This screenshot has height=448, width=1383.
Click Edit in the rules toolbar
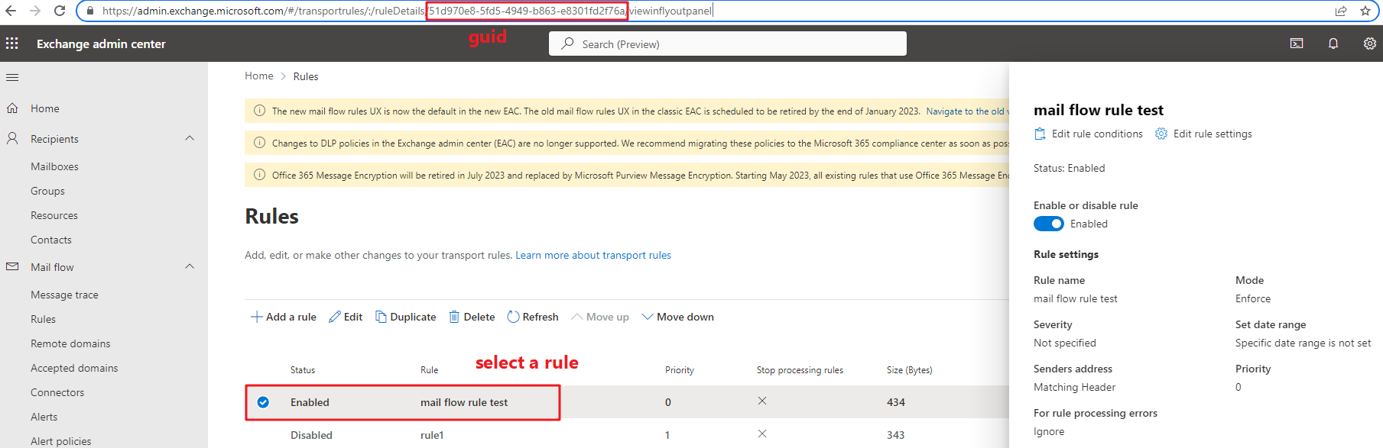(346, 317)
